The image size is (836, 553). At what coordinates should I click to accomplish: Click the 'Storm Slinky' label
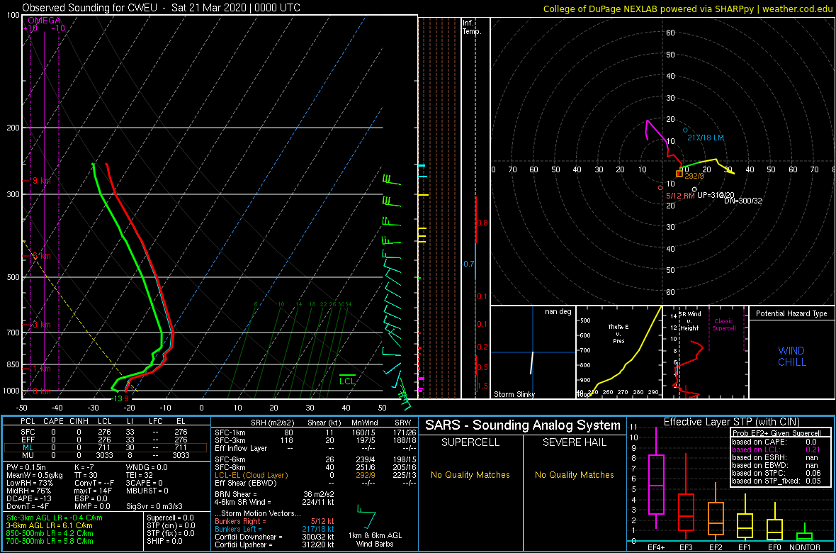tap(514, 394)
